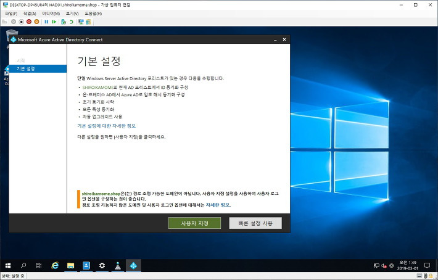This screenshot has width=438, height=280.
Task: Send Ctrl+Alt+Del using the first toolbar icon
Action: 4,22
